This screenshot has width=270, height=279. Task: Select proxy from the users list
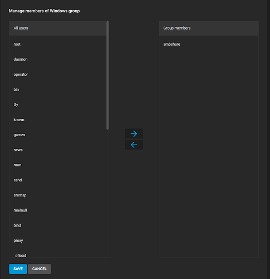[x=58, y=240]
